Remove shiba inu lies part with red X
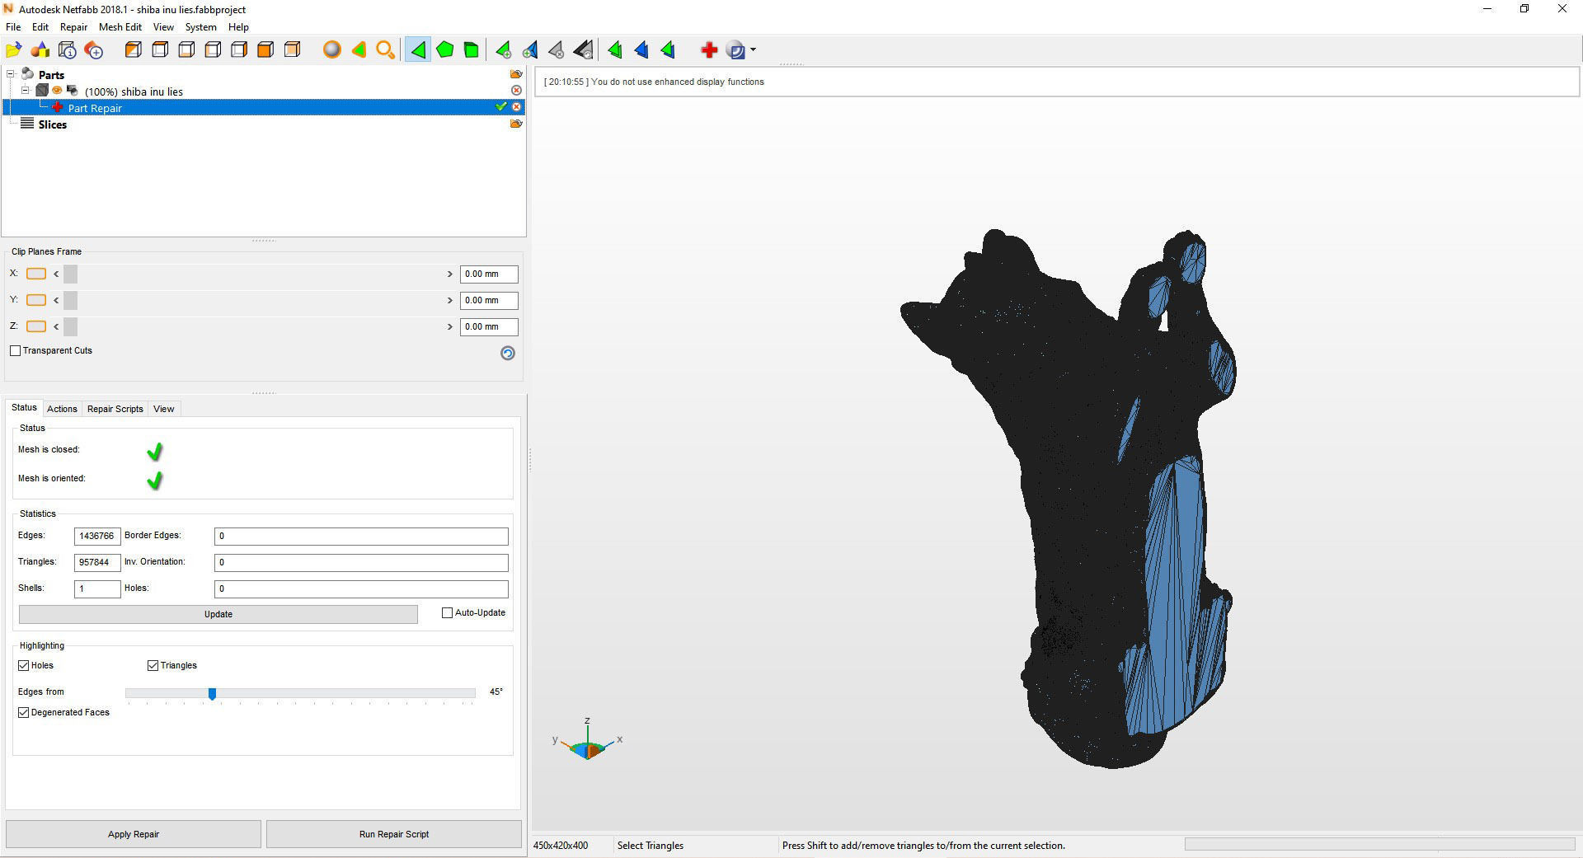This screenshot has width=1583, height=858. [516, 91]
